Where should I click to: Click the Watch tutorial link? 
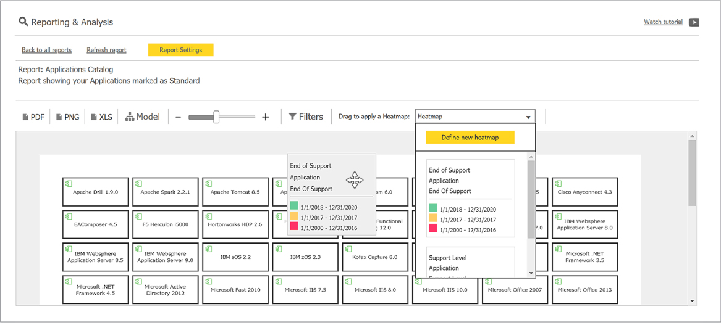point(663,22)
